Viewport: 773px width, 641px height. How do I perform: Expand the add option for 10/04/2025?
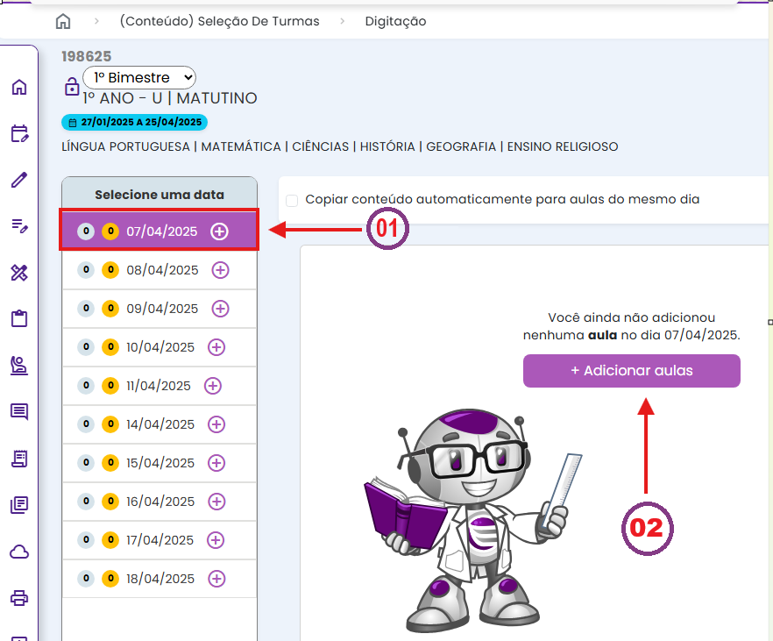216,347
